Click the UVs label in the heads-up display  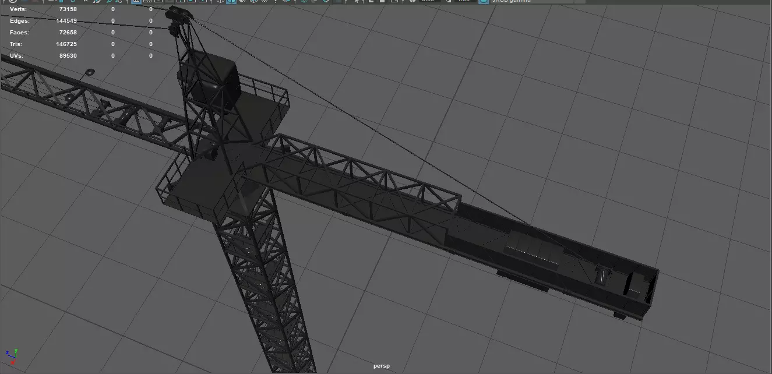[17, 56]
